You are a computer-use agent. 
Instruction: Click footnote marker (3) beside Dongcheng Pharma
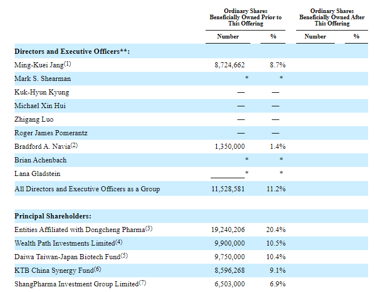pos(149,229)
